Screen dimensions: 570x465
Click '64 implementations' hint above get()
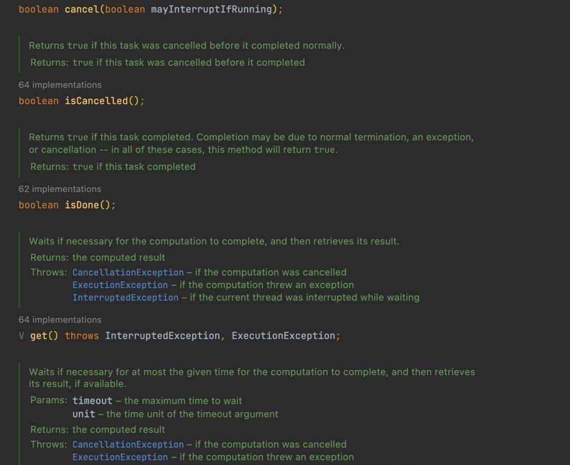coord(60,320)
